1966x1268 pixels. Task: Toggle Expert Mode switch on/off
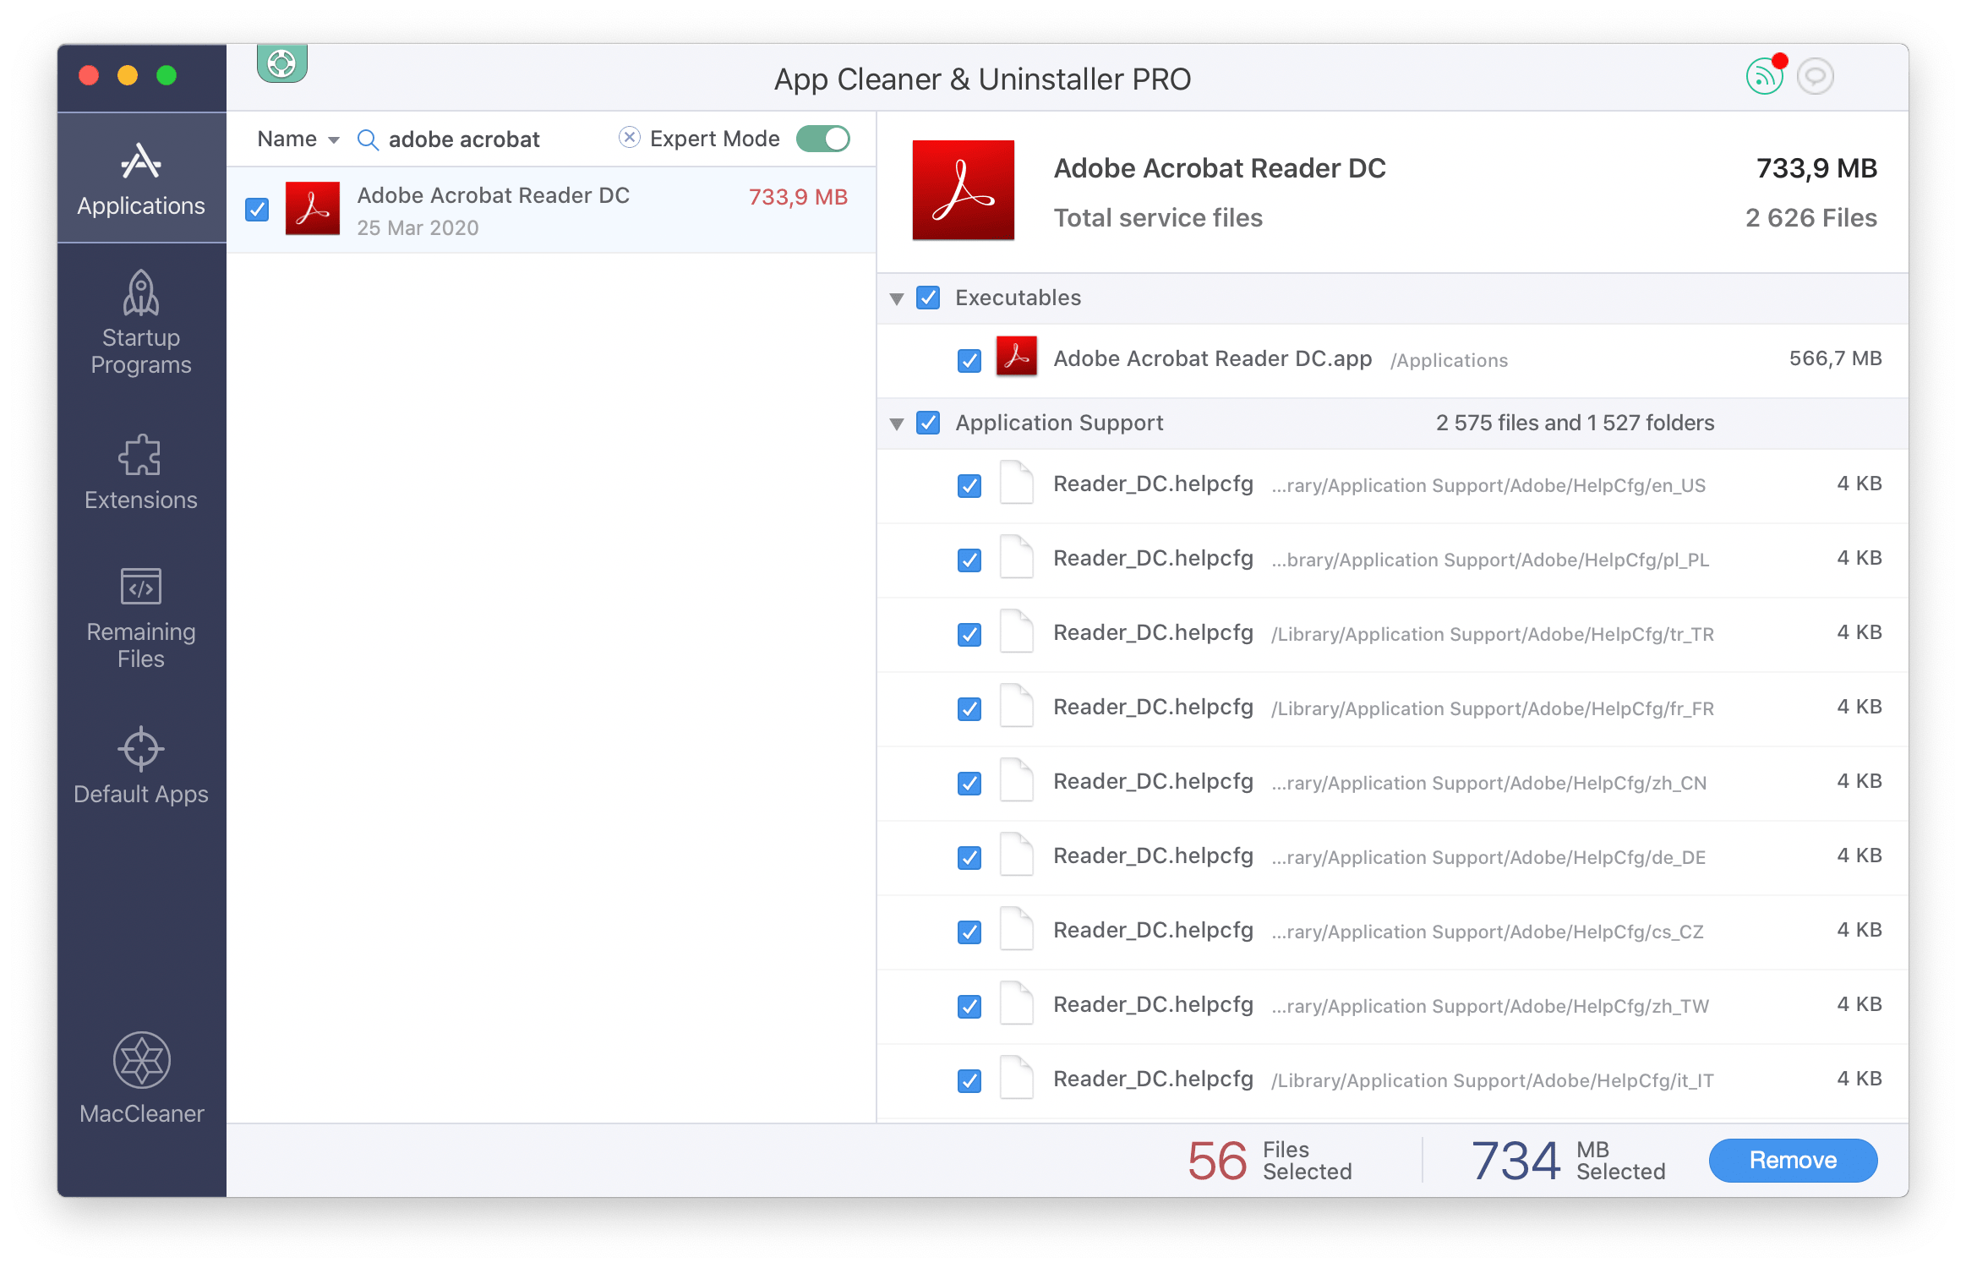[x=827, y=136]
